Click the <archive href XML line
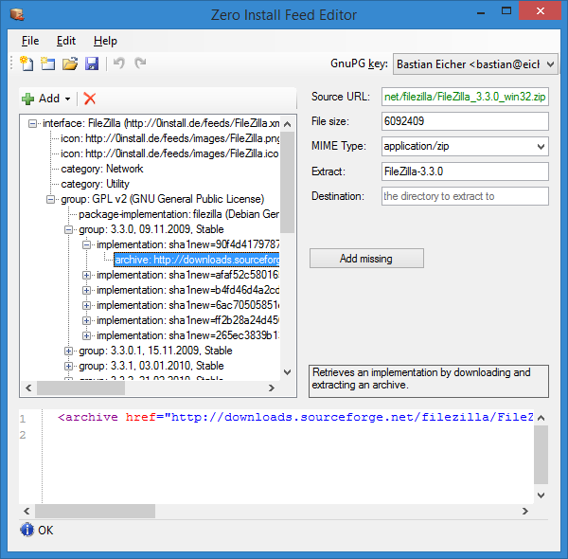Image resolution: width=568 pixels, height=559 pixels. coord(295,417)
